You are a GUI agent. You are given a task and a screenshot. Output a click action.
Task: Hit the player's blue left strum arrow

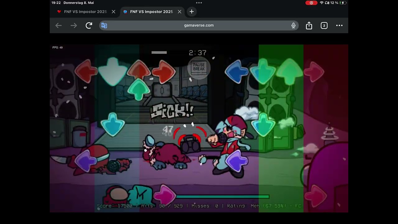click(236, 72)
